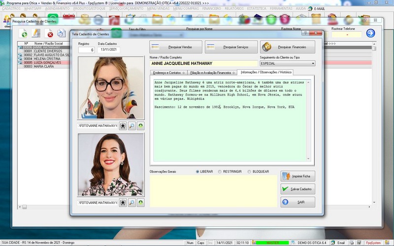Click the Observações Gerais yellow text area
394x246 pixels.
point(213,191)
